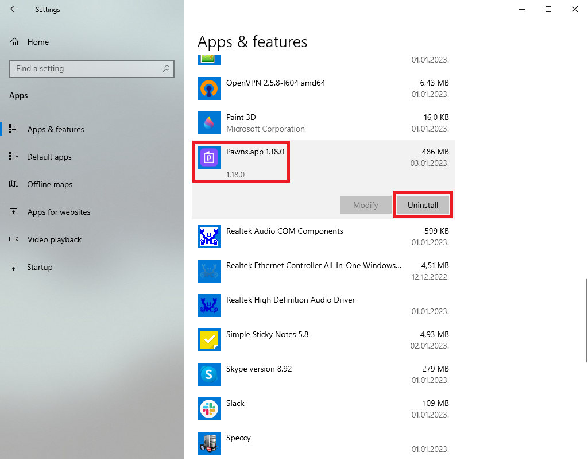Click the Paint 3D app name
Viewport: 588px width, 460px height.
(241, 117)
